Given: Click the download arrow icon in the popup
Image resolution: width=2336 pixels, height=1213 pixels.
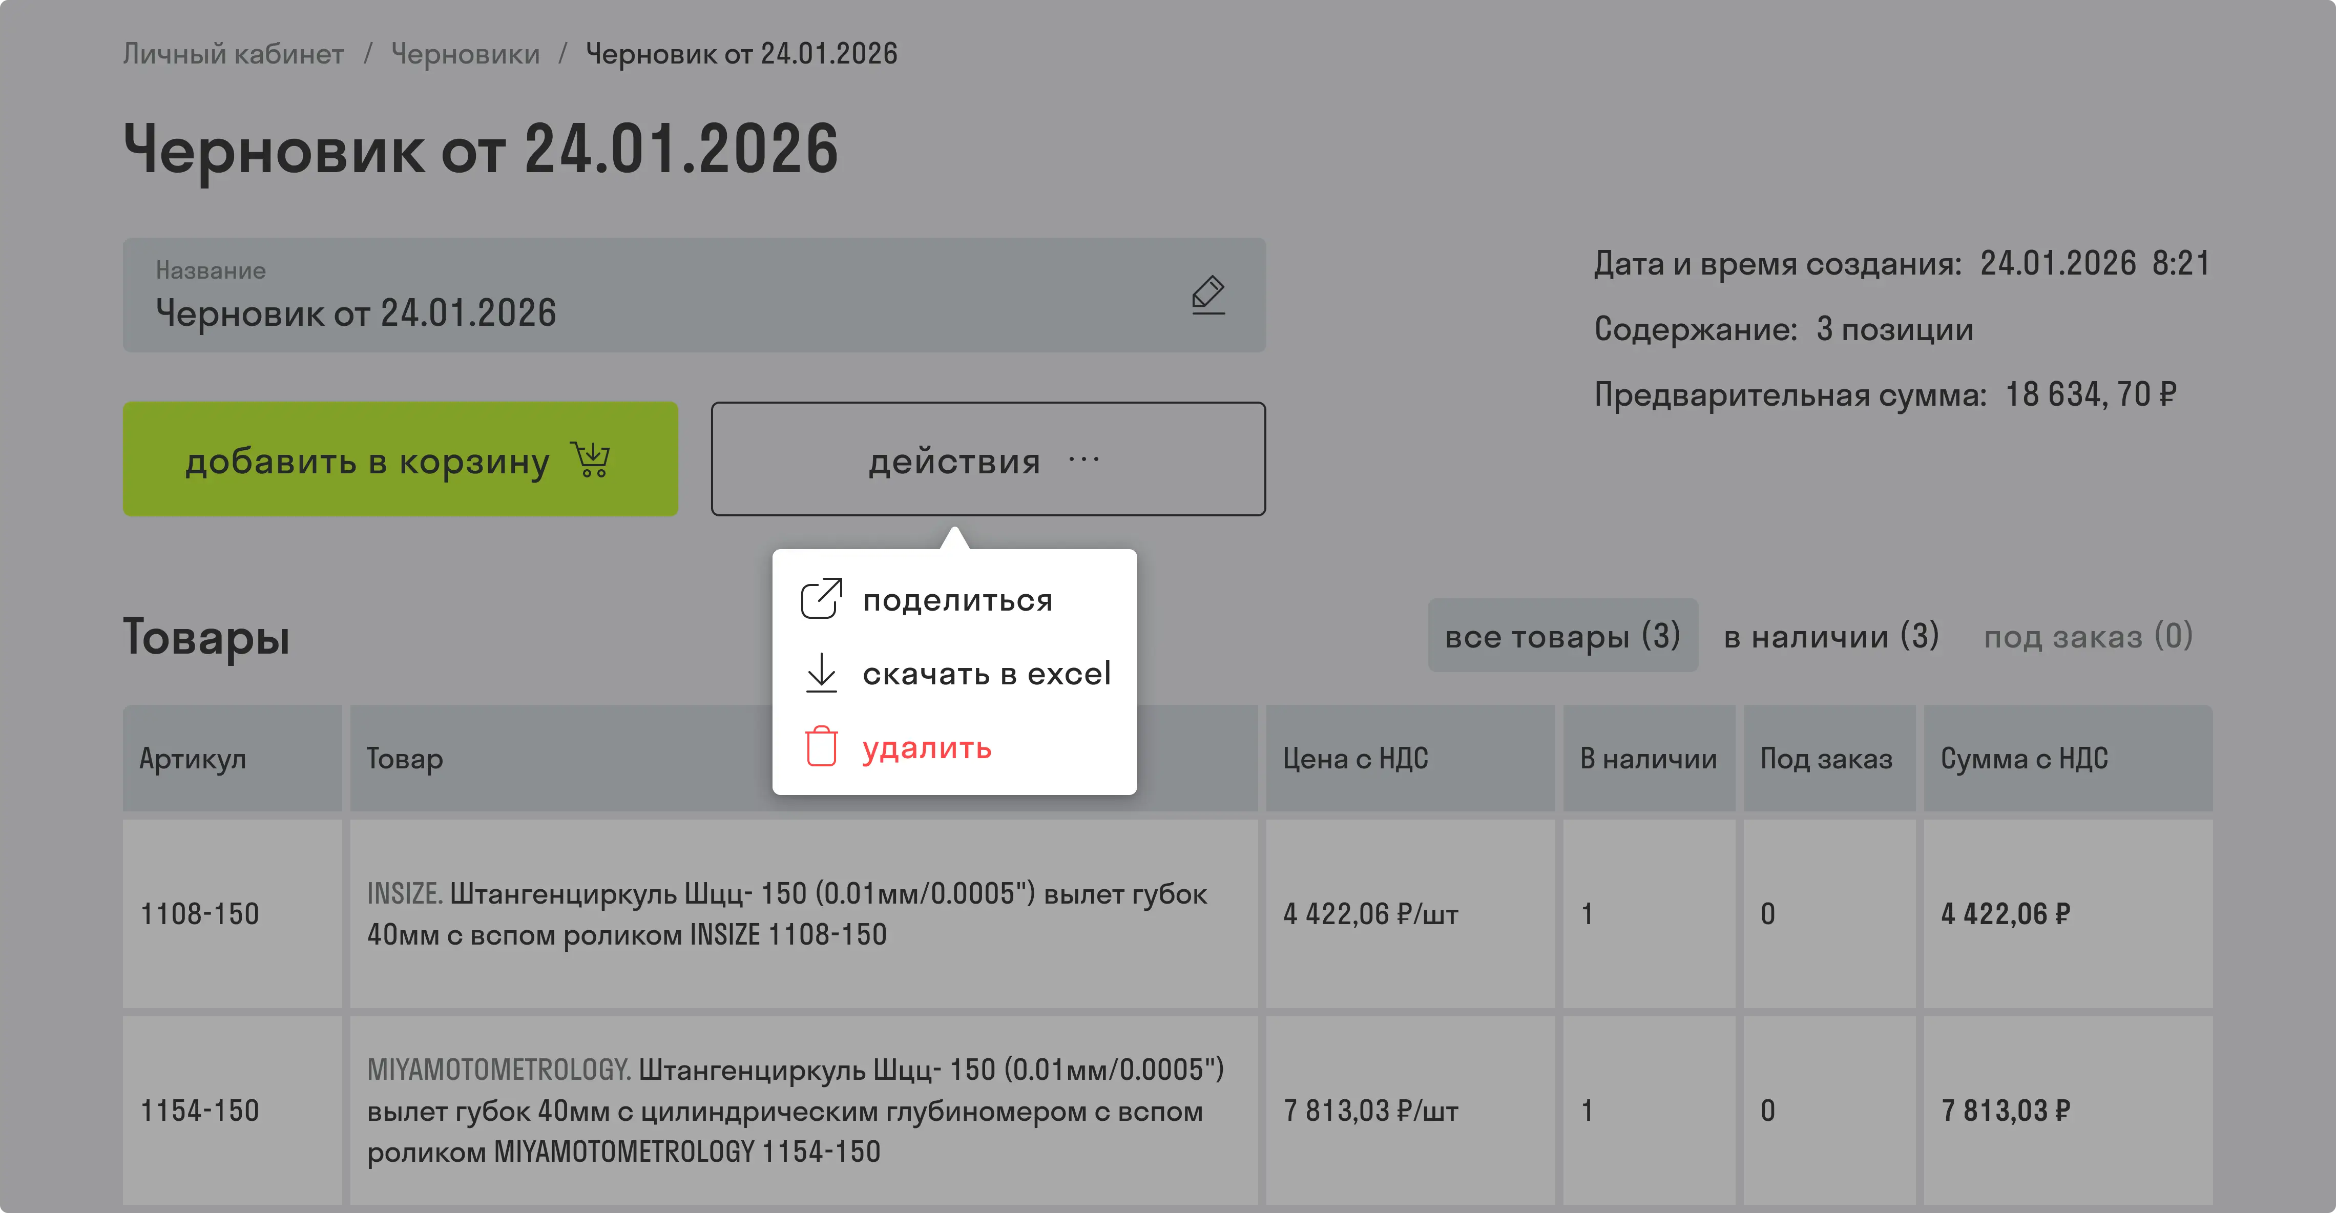Looking at the screenshot, I should [x=822, y=674].
